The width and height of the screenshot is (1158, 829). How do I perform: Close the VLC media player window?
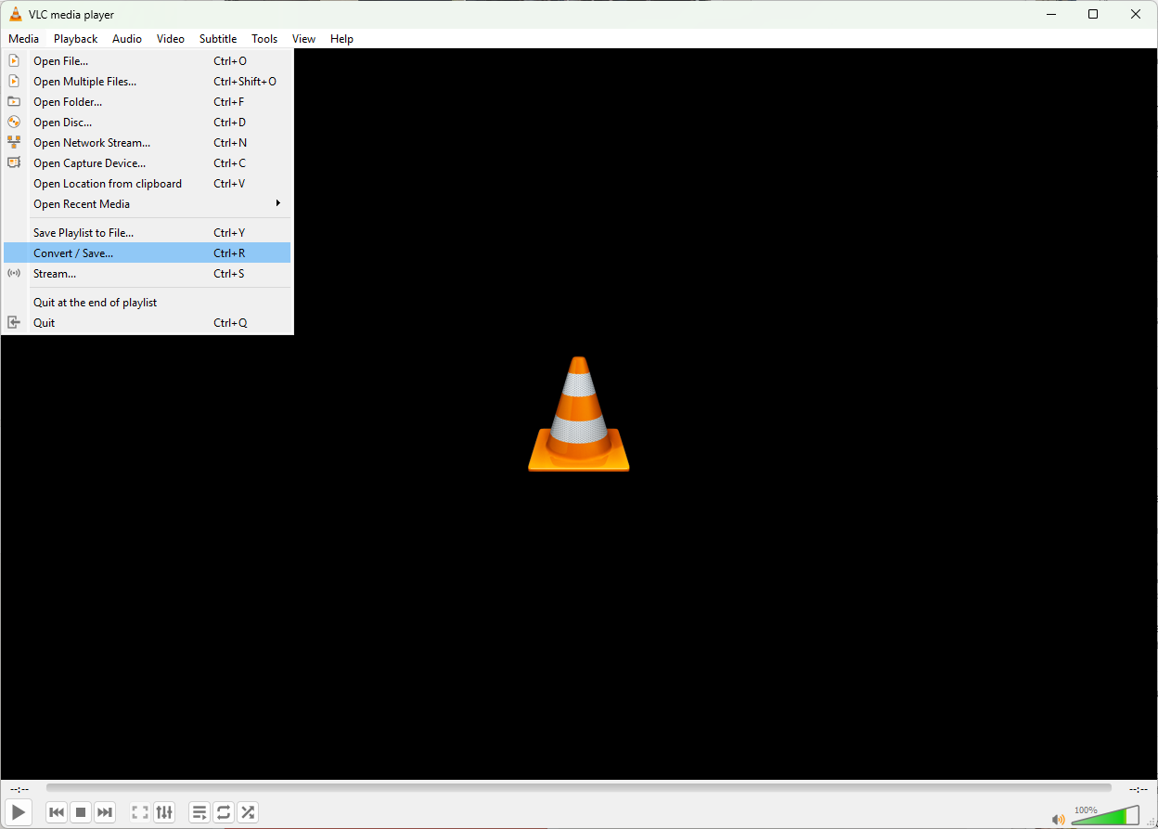tap(1136, 14)
